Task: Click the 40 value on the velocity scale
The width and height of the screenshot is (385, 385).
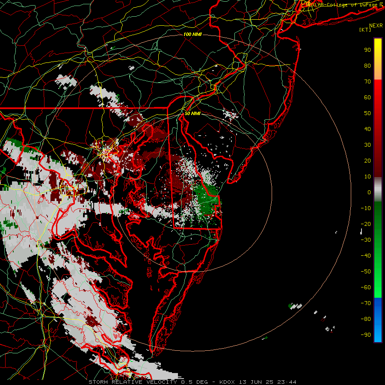Action: (367, 129)
